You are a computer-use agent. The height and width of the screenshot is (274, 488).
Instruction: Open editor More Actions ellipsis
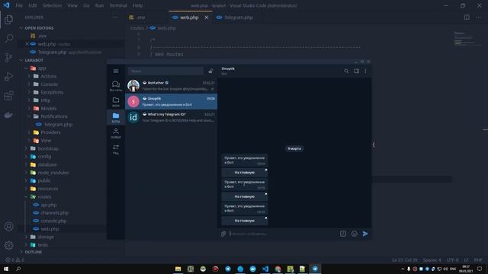478,18
